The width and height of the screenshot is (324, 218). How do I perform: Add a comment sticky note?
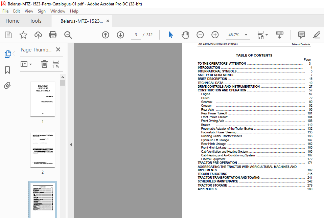301,35
